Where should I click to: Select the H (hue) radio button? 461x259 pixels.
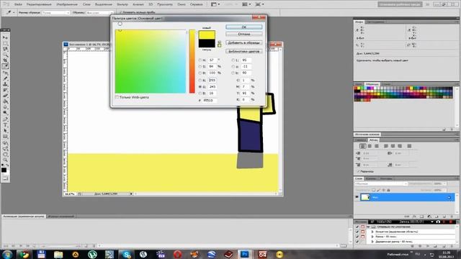pos(200,60)
